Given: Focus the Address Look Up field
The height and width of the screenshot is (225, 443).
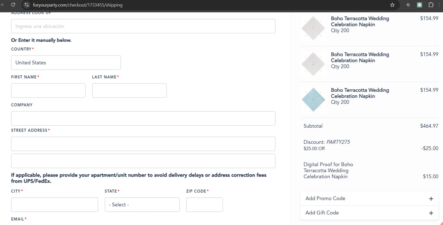Looking at the screenshot, I should tap(143, 26).
